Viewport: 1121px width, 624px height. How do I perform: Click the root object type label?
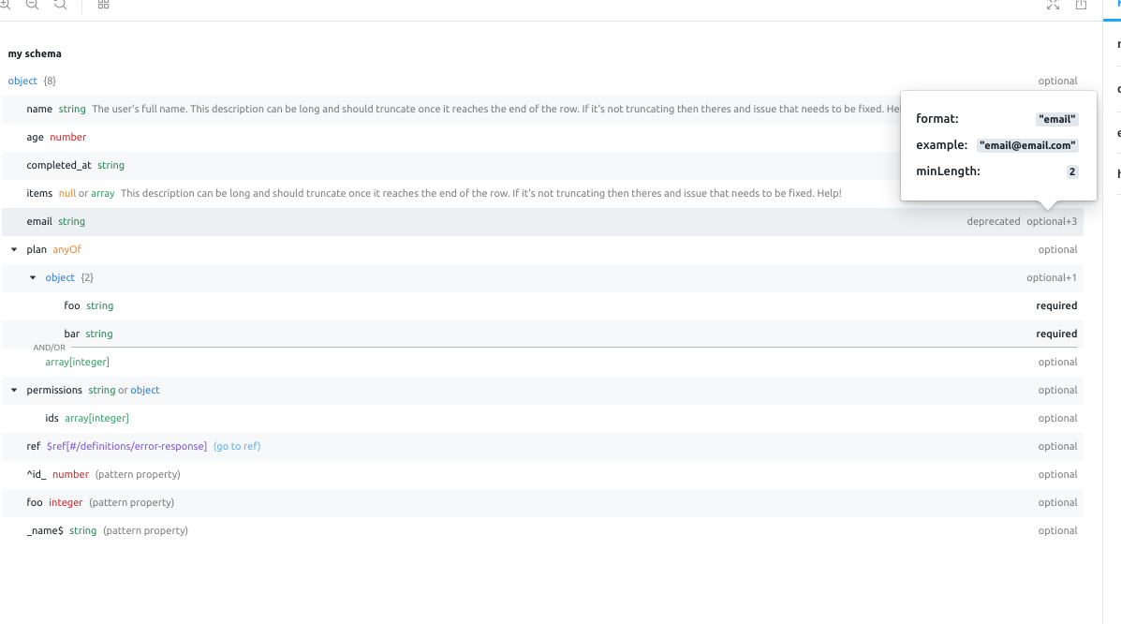tap(22, 81)
